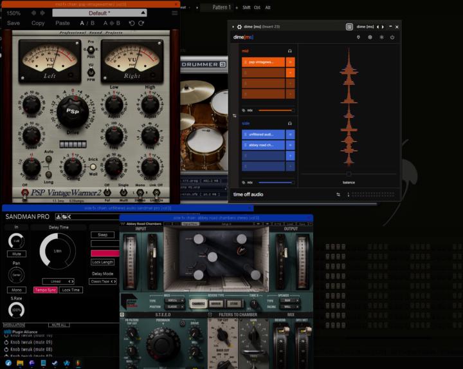Adjust the mid mix slider in dime

tap(276, 110)
